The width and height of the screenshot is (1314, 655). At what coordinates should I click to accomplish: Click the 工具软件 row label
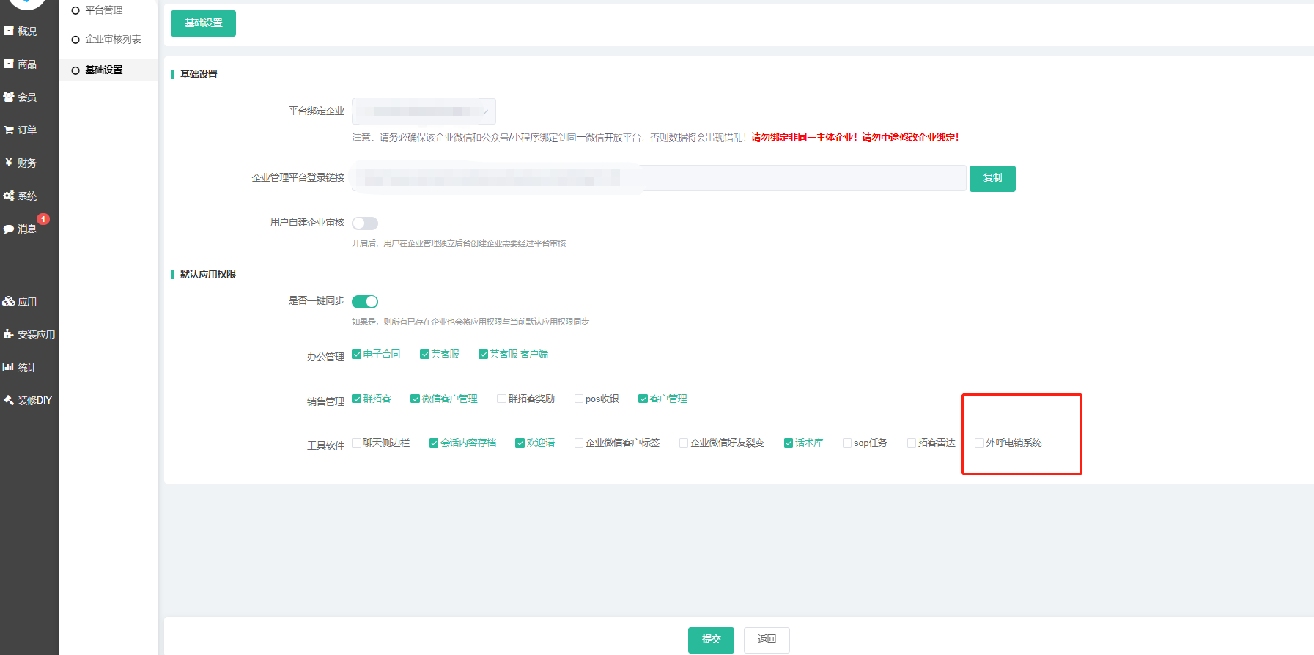pos(325,445)
